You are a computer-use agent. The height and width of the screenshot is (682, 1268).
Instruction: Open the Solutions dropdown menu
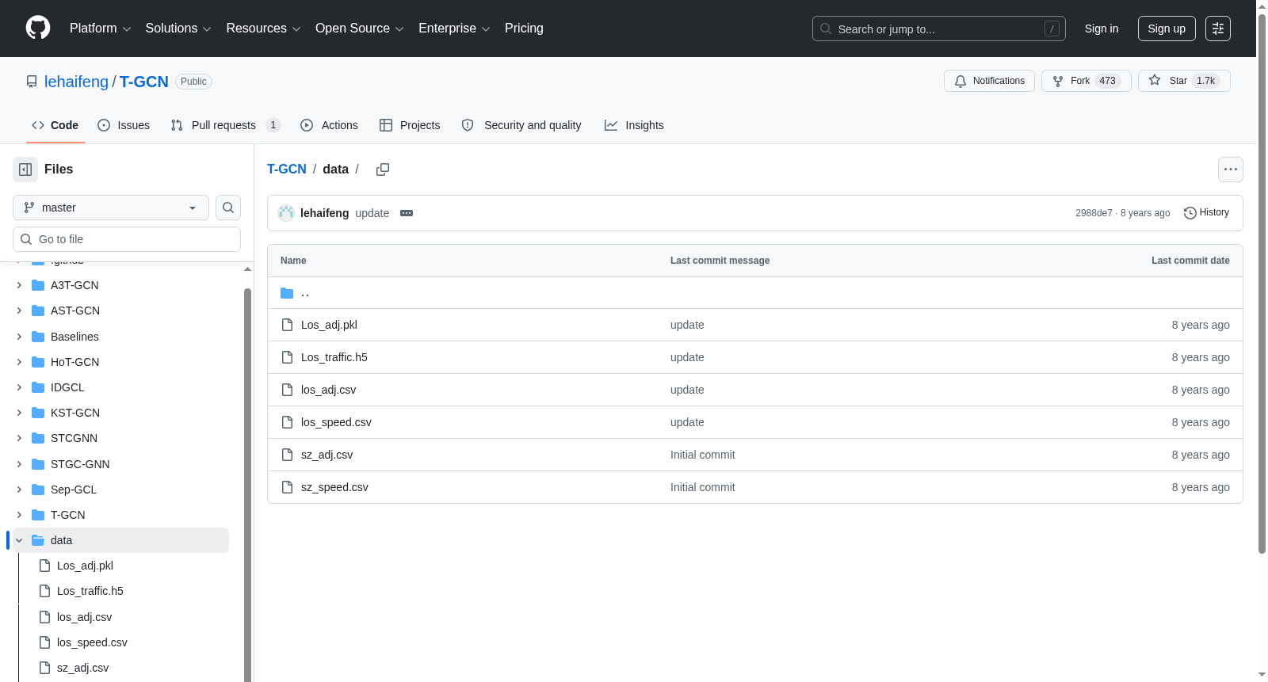point(178,29)
